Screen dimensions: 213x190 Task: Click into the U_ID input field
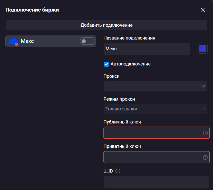156,182
